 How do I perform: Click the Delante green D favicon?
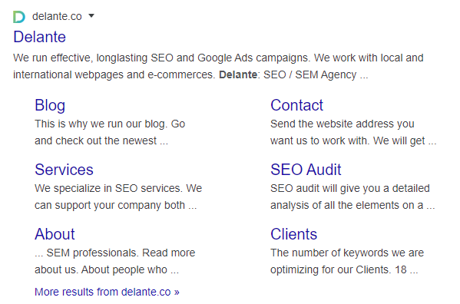pos(19,17)
